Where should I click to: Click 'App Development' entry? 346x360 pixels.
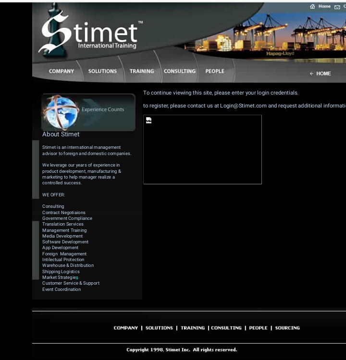[x=60, y=248]
